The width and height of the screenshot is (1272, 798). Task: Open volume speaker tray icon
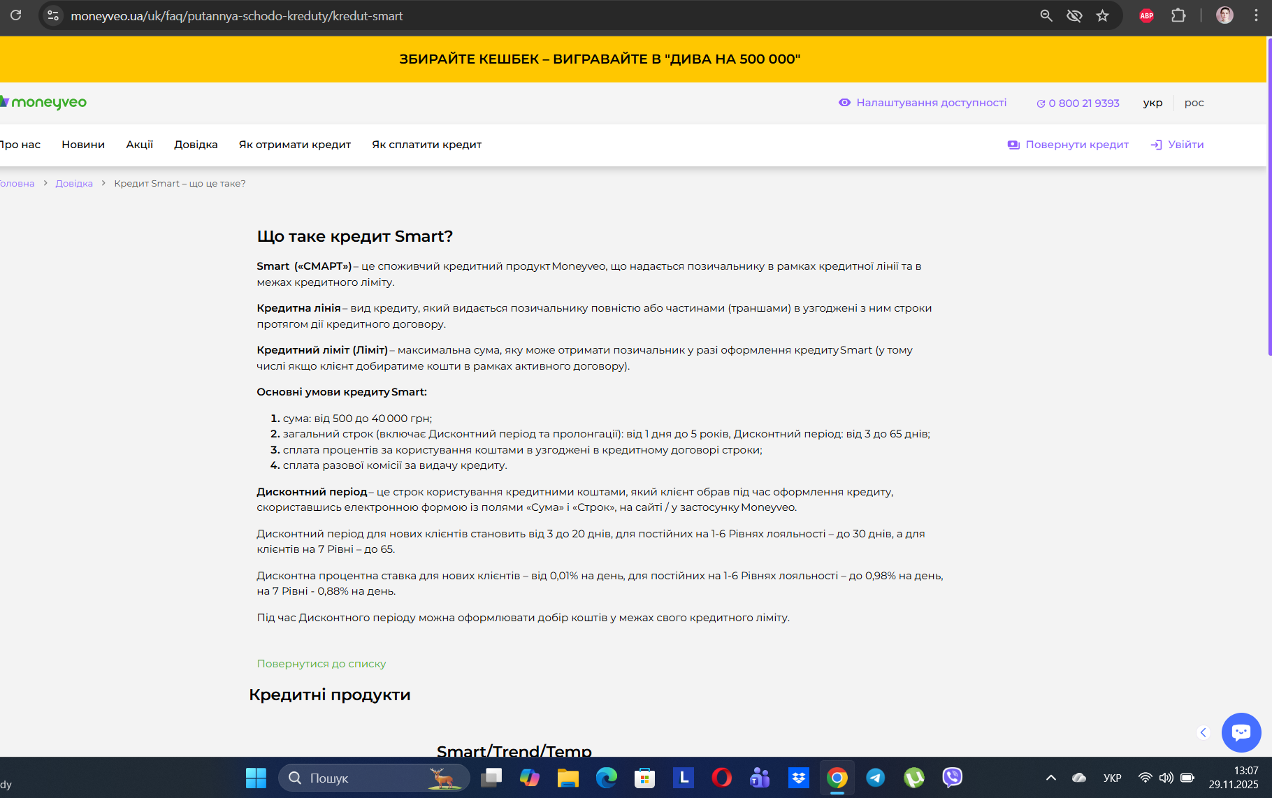coord(1166,778)
